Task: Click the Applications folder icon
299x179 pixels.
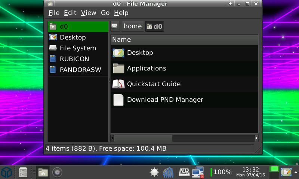Action: click(x=118, y=68)
